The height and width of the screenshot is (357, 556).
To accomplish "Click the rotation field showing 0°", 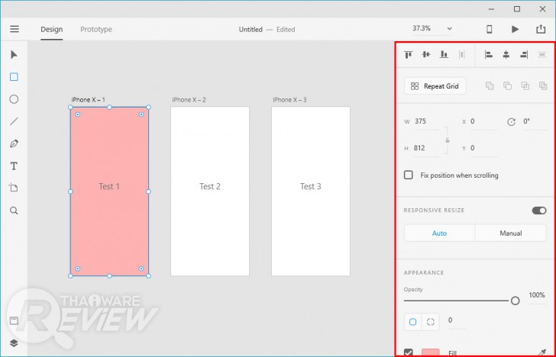I will [x=535, y=121].
